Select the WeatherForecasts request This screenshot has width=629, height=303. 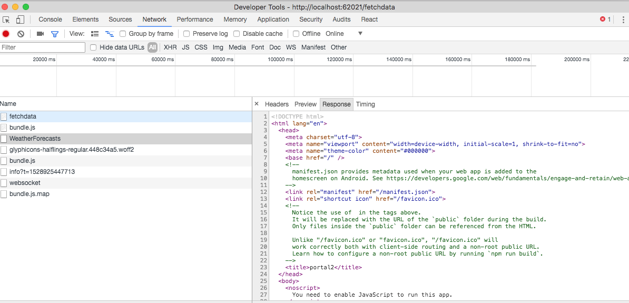pos(125,139)
